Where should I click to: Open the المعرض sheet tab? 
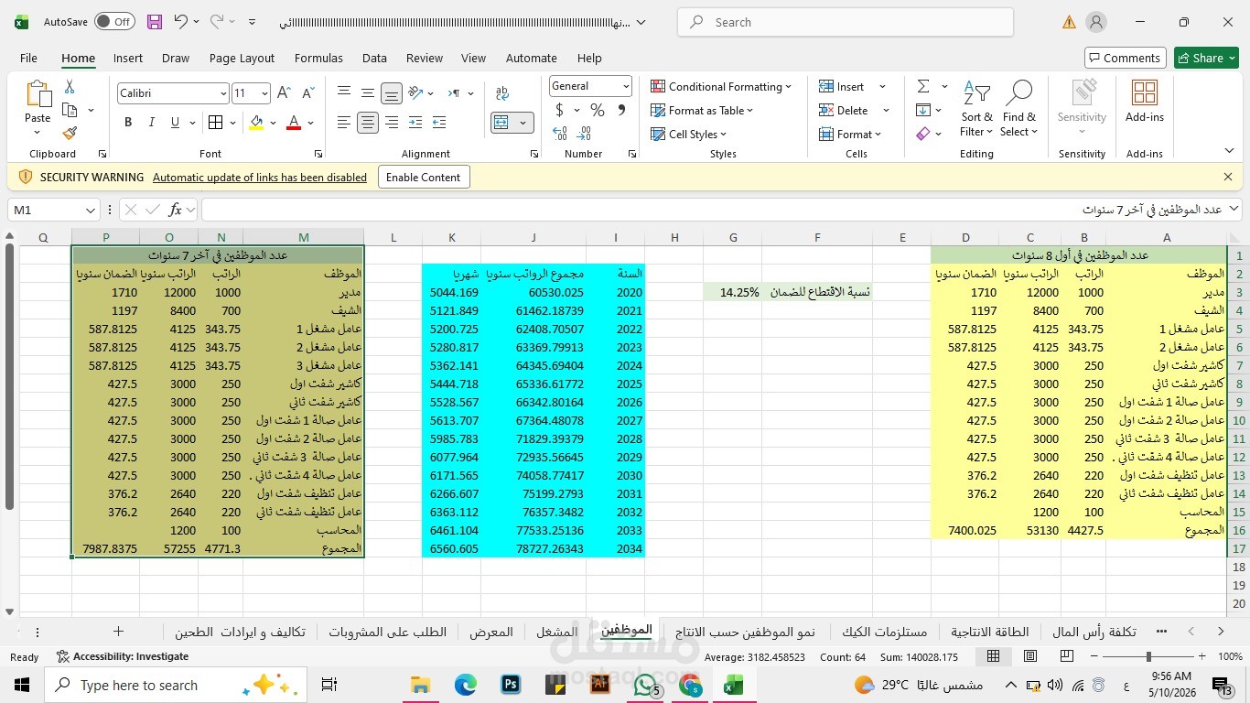(x=490, y=632)
